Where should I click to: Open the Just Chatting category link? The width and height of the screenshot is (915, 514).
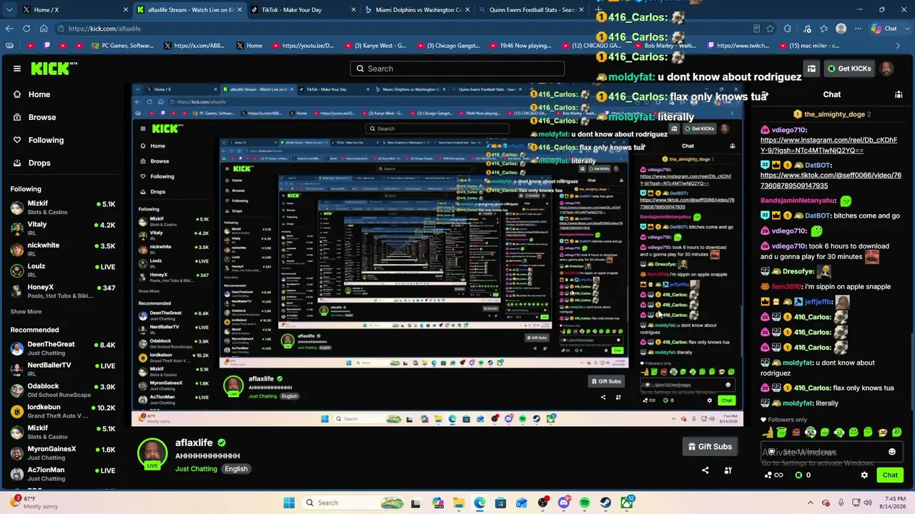196,469
